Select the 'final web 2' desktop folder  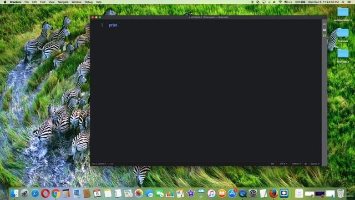(343, 56)
